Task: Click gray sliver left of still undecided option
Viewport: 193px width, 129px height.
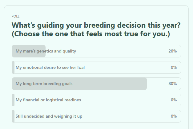Action: click(13, 116)
